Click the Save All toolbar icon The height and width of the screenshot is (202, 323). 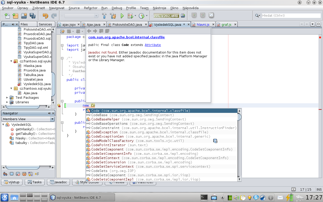point(32,16)
